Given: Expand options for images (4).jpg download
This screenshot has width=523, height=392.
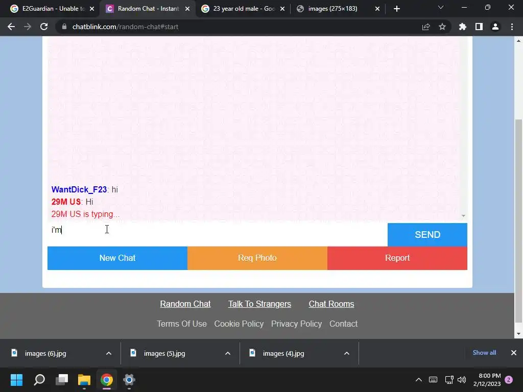Looking at the screenshot, I should (347, 353).
